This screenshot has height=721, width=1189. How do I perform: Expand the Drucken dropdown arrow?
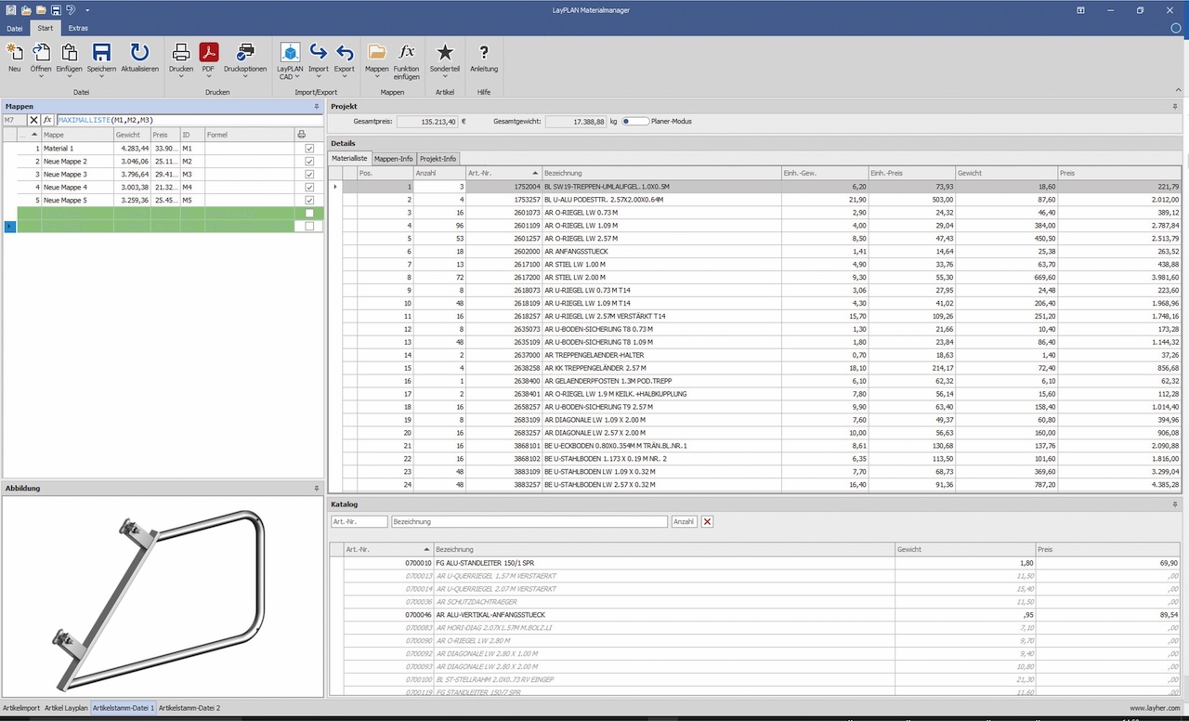[181, 77]
